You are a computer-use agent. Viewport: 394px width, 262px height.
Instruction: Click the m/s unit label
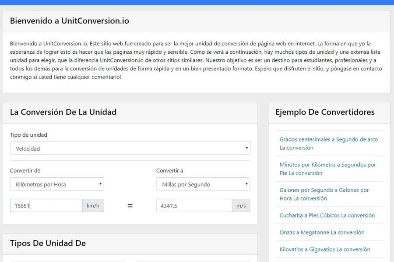click(x=241, y=206)
